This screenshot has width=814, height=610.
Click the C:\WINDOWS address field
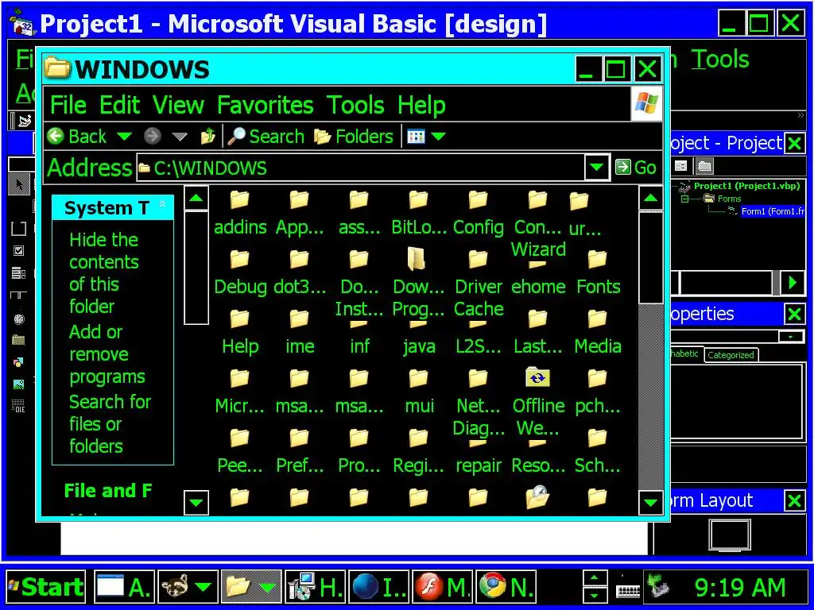360,167
